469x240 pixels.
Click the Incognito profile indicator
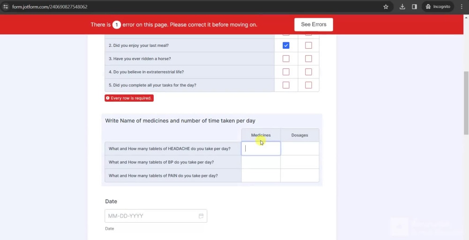click(438, 7)
